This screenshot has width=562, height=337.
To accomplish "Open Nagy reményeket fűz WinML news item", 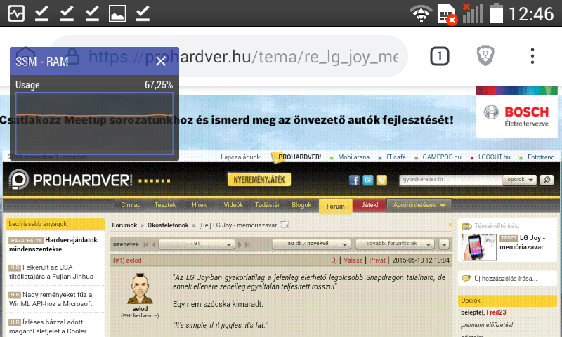I will pyautogui.click(x=51, y=299).
